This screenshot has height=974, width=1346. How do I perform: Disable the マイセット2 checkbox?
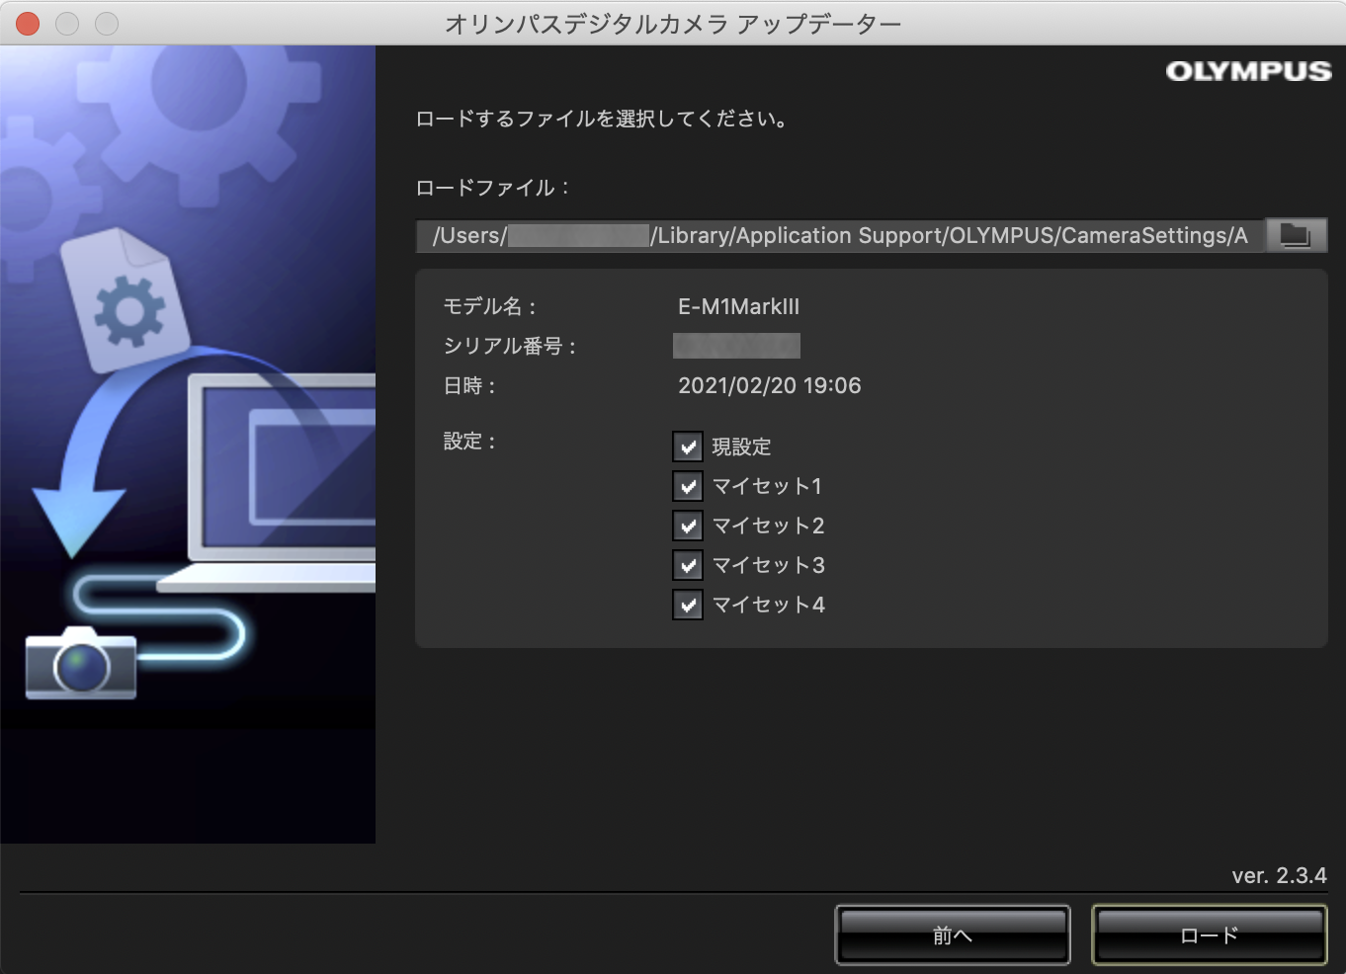click(688, 526)
